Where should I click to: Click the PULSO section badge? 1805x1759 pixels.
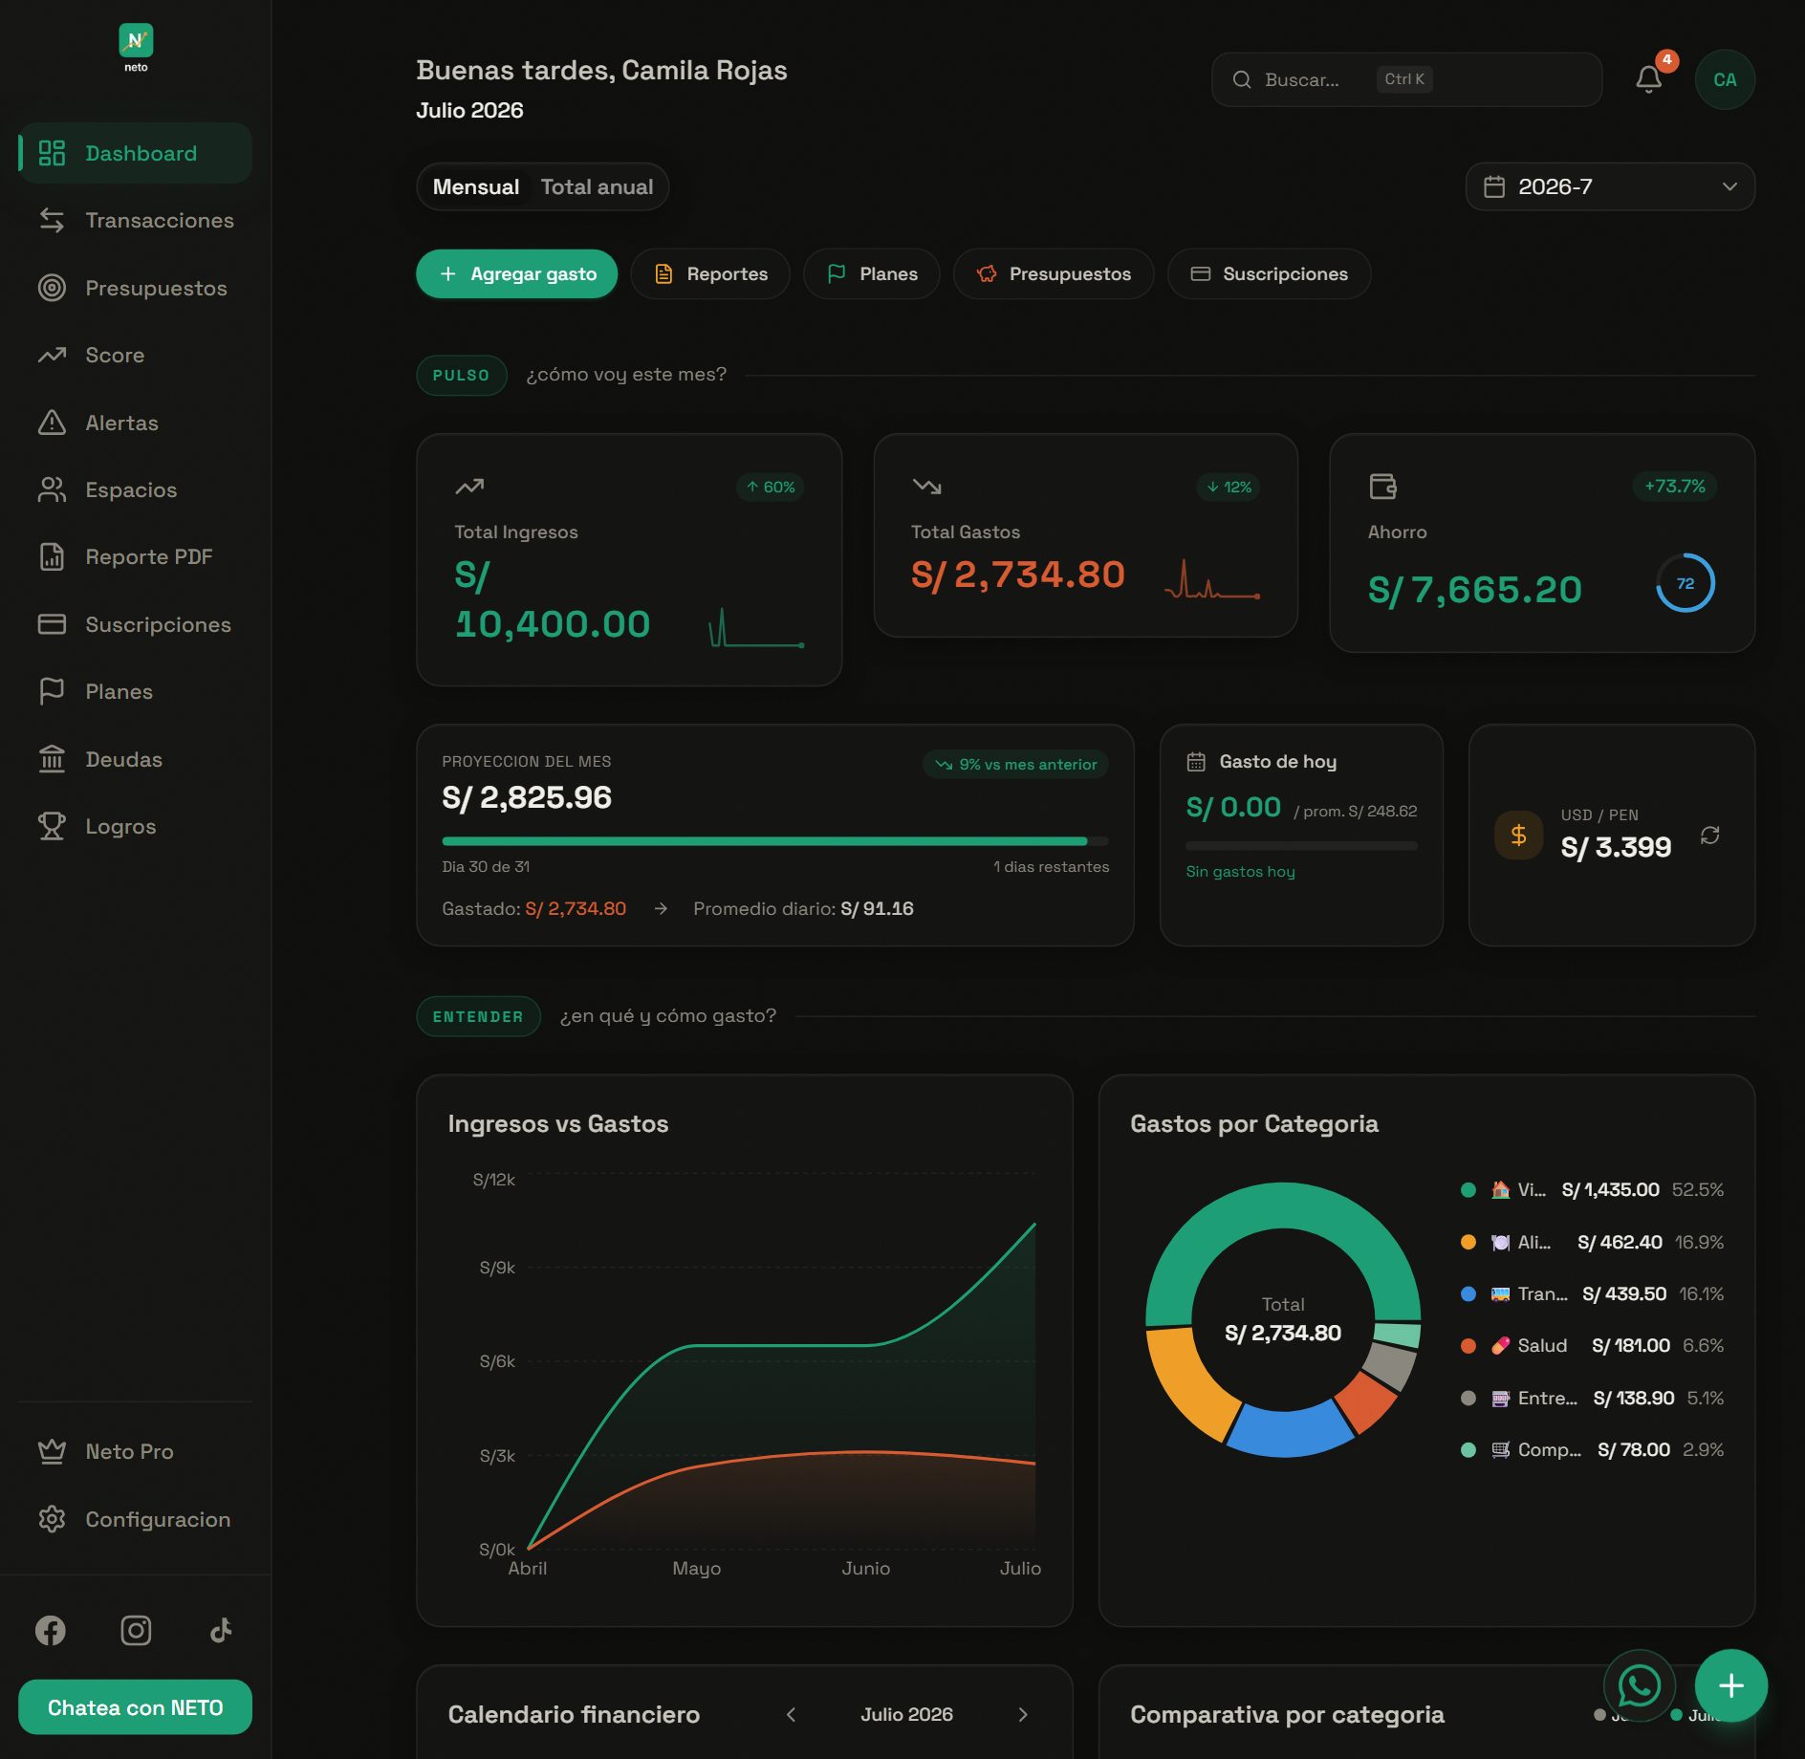461,375
